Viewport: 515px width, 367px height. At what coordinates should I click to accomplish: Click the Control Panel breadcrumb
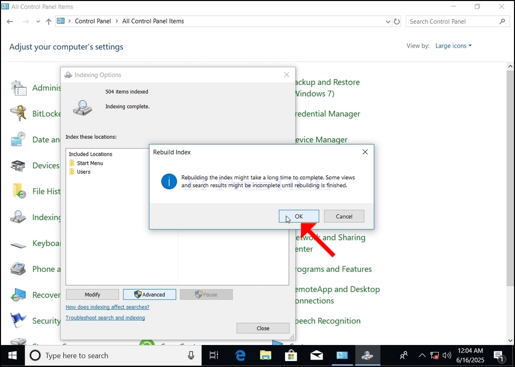click(x=93, y=21)
